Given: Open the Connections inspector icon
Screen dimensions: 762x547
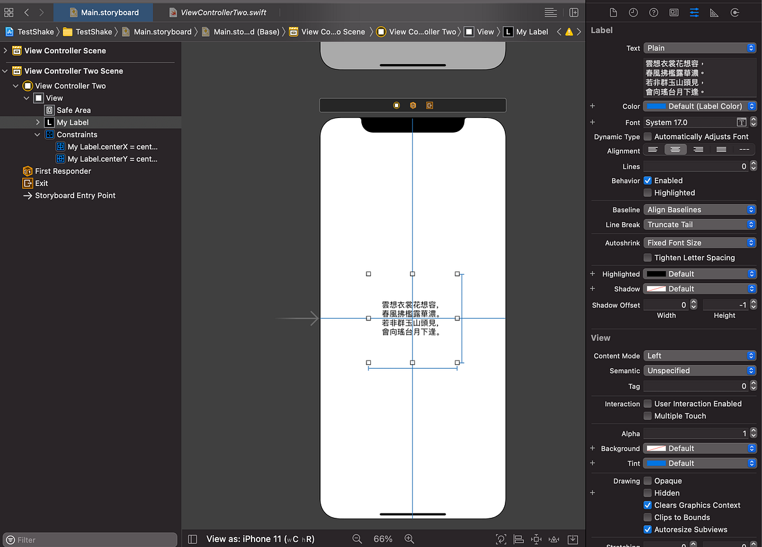Looking at the screenshot, I should (735, 13).
